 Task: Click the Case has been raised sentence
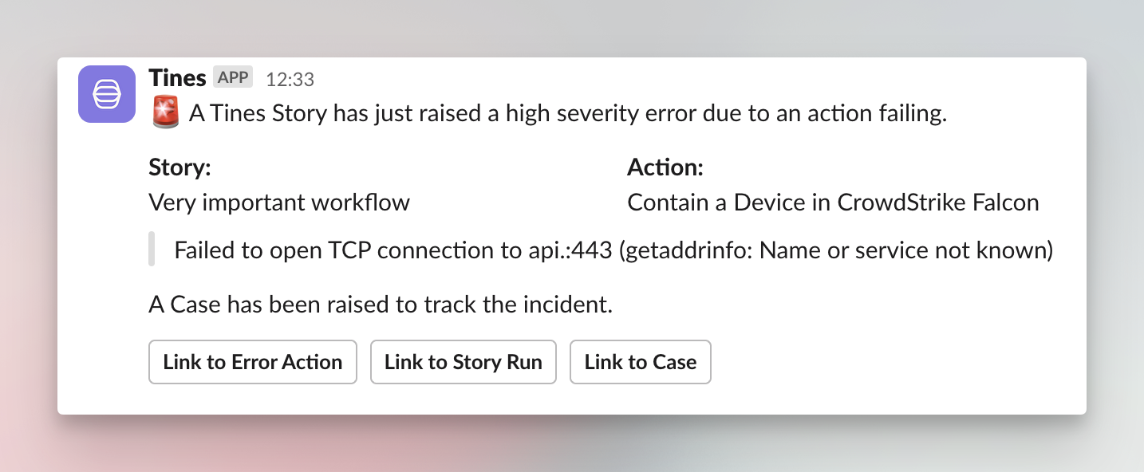tap(381, 305)
